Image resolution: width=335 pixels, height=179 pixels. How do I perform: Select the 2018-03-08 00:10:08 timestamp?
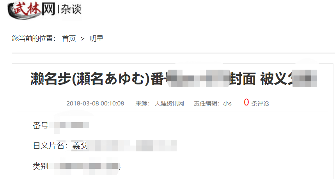[95, 104]
